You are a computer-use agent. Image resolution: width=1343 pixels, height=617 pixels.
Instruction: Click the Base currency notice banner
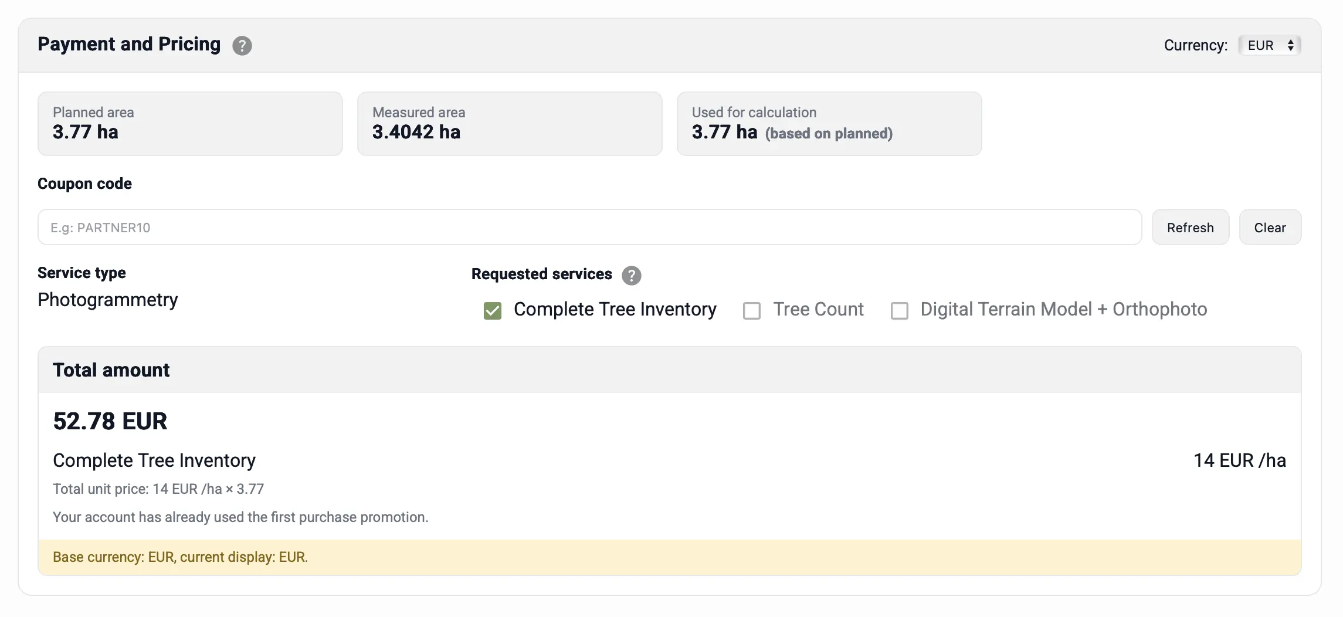[x=669, y=557]
